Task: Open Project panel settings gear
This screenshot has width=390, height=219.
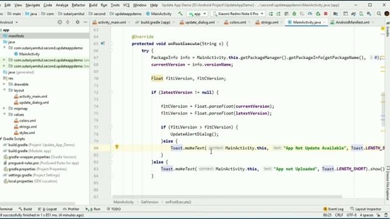Action: click(77, 22)
